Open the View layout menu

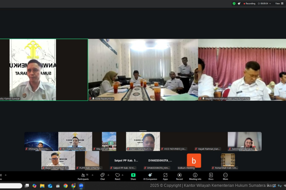[278, 4]
